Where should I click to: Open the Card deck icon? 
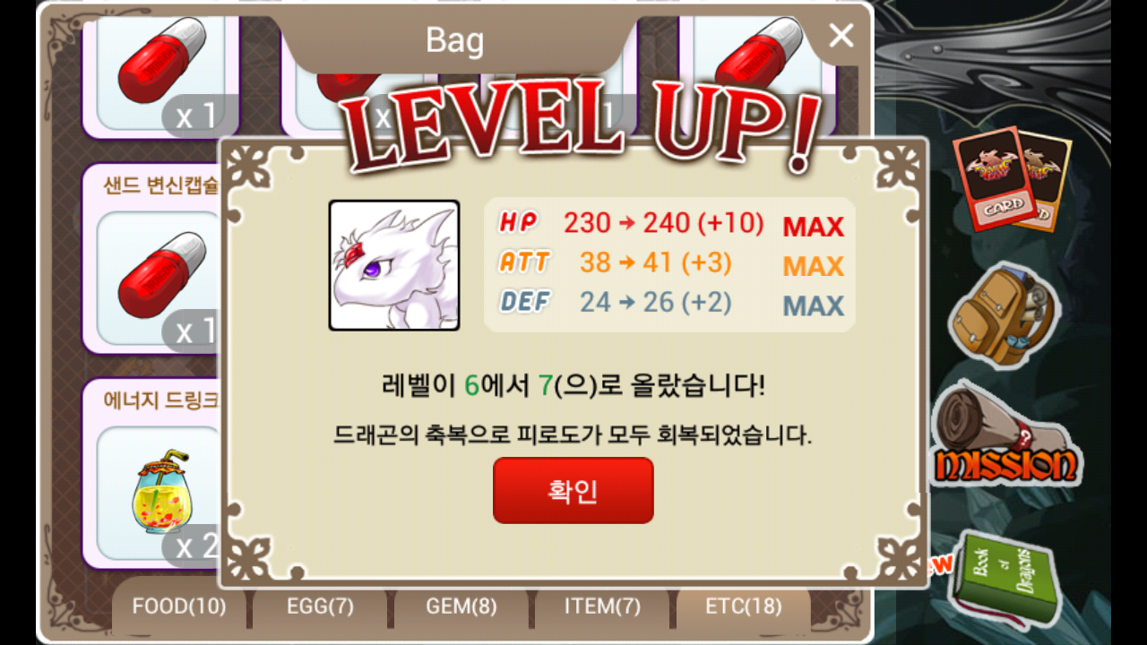point(1012,178)
